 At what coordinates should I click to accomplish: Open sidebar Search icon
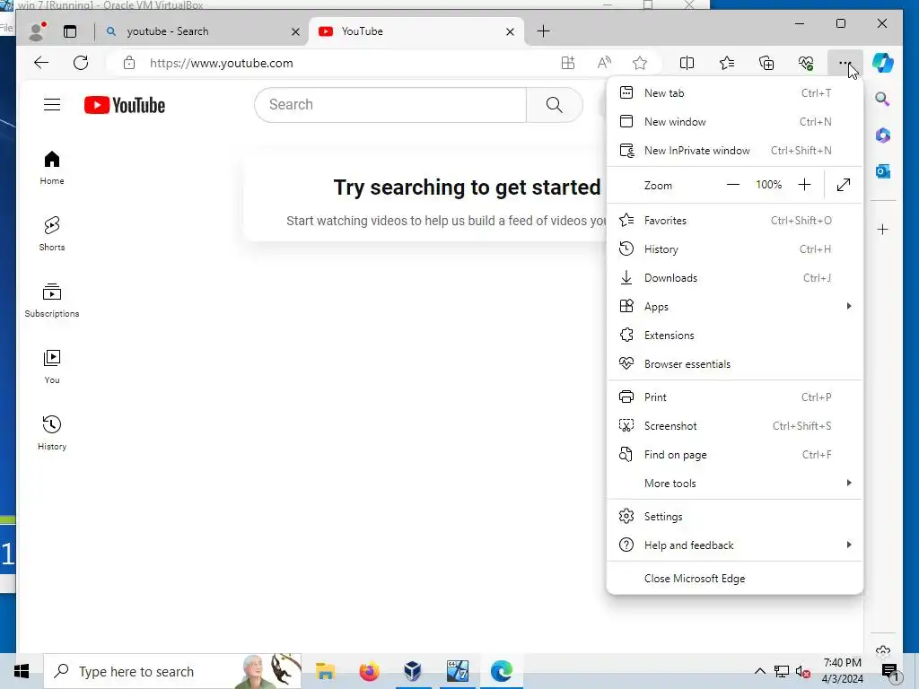pyautogui.click(x=883, y=99)
